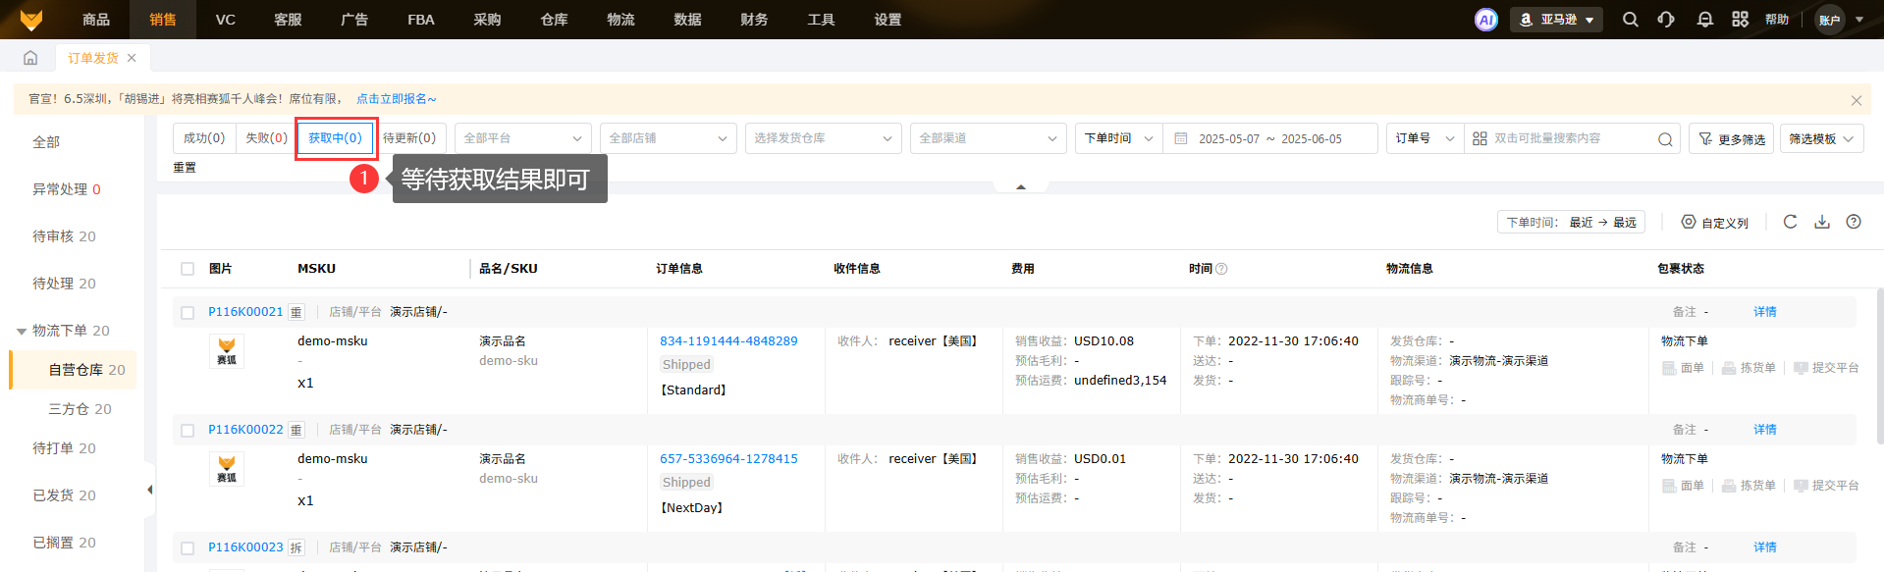This screenshot has width=1884, height=572.
Task: Open the help question mark icon
Action: [x=1853, y=222]
